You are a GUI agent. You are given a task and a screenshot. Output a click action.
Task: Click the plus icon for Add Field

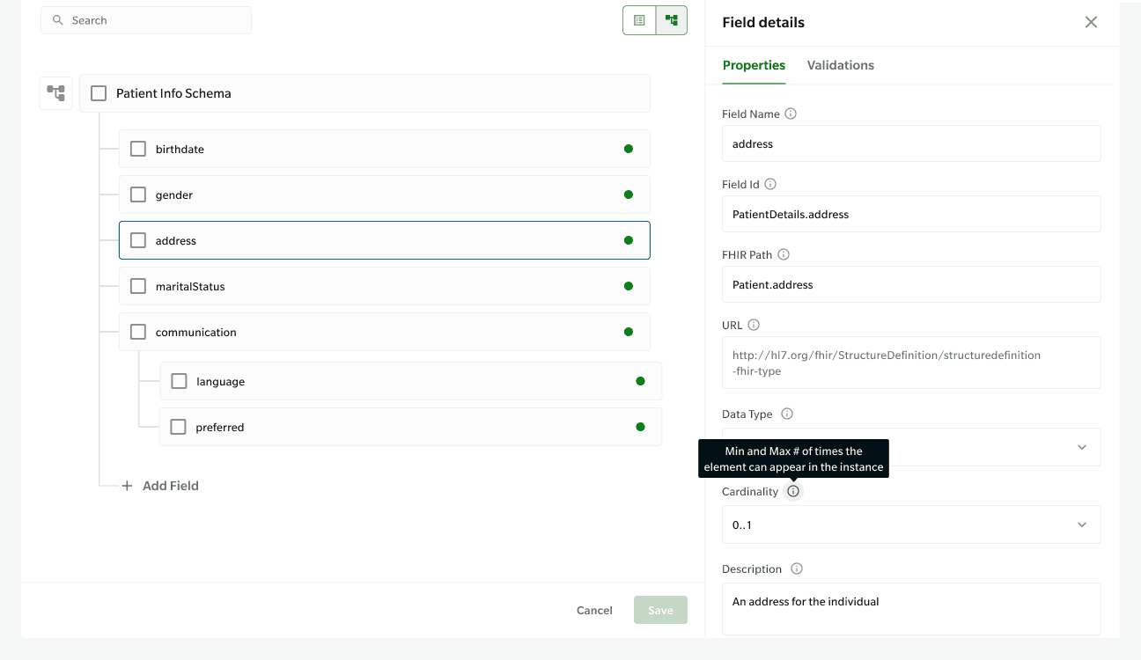(127, 486)
